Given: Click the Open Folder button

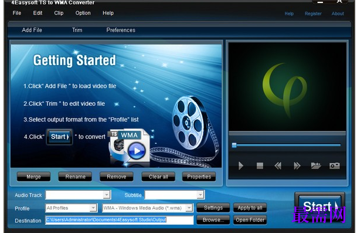Looking at the screenshot, I should coord(250,220).
